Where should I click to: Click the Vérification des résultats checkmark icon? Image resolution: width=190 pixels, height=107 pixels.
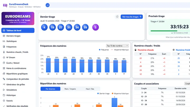[4, 106]
